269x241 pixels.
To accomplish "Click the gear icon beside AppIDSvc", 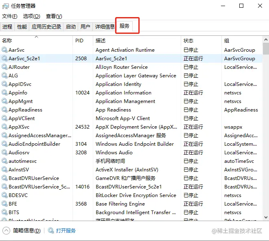I will tap(4, 84).
